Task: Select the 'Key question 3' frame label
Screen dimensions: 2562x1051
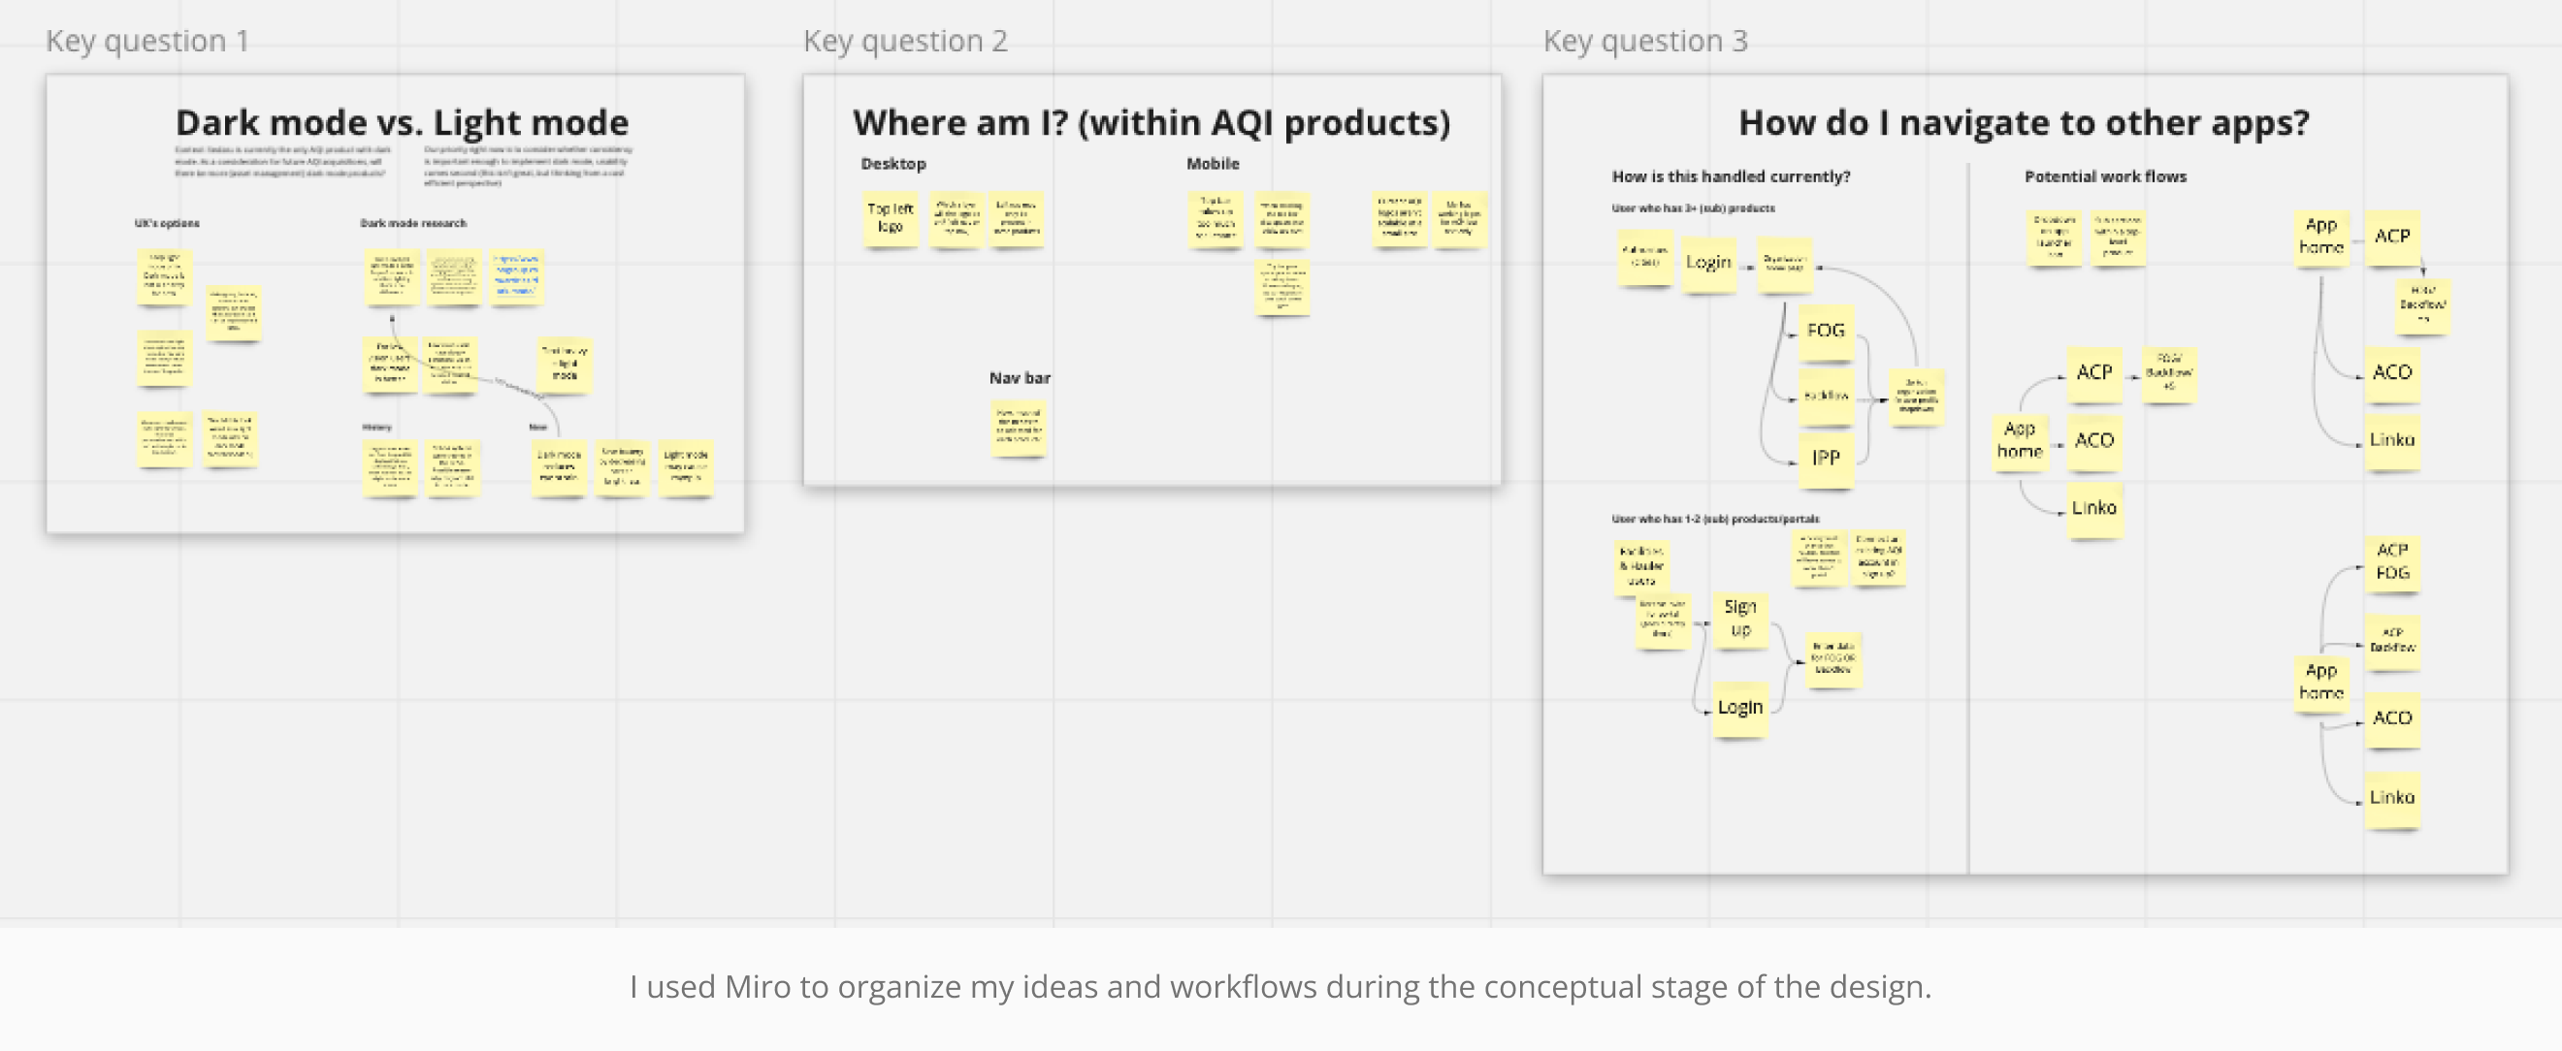Action: (1644, 41)
